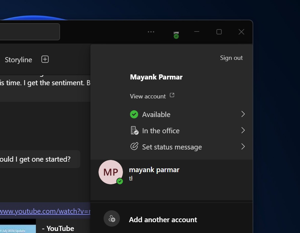This screenshot has height=233, width=300.
Task: Add a new tab next to Storyline
Action: tap(45, 59)
